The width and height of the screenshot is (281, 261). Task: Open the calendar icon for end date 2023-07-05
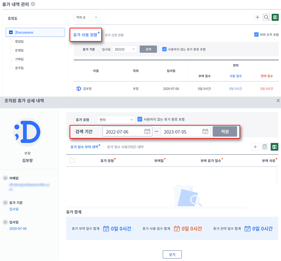click(205, 131)
